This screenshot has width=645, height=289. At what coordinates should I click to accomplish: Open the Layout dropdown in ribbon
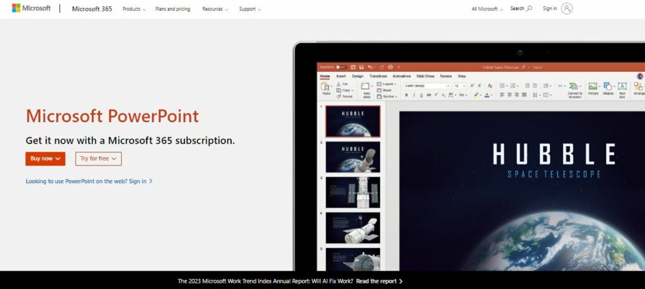[386, 84]
